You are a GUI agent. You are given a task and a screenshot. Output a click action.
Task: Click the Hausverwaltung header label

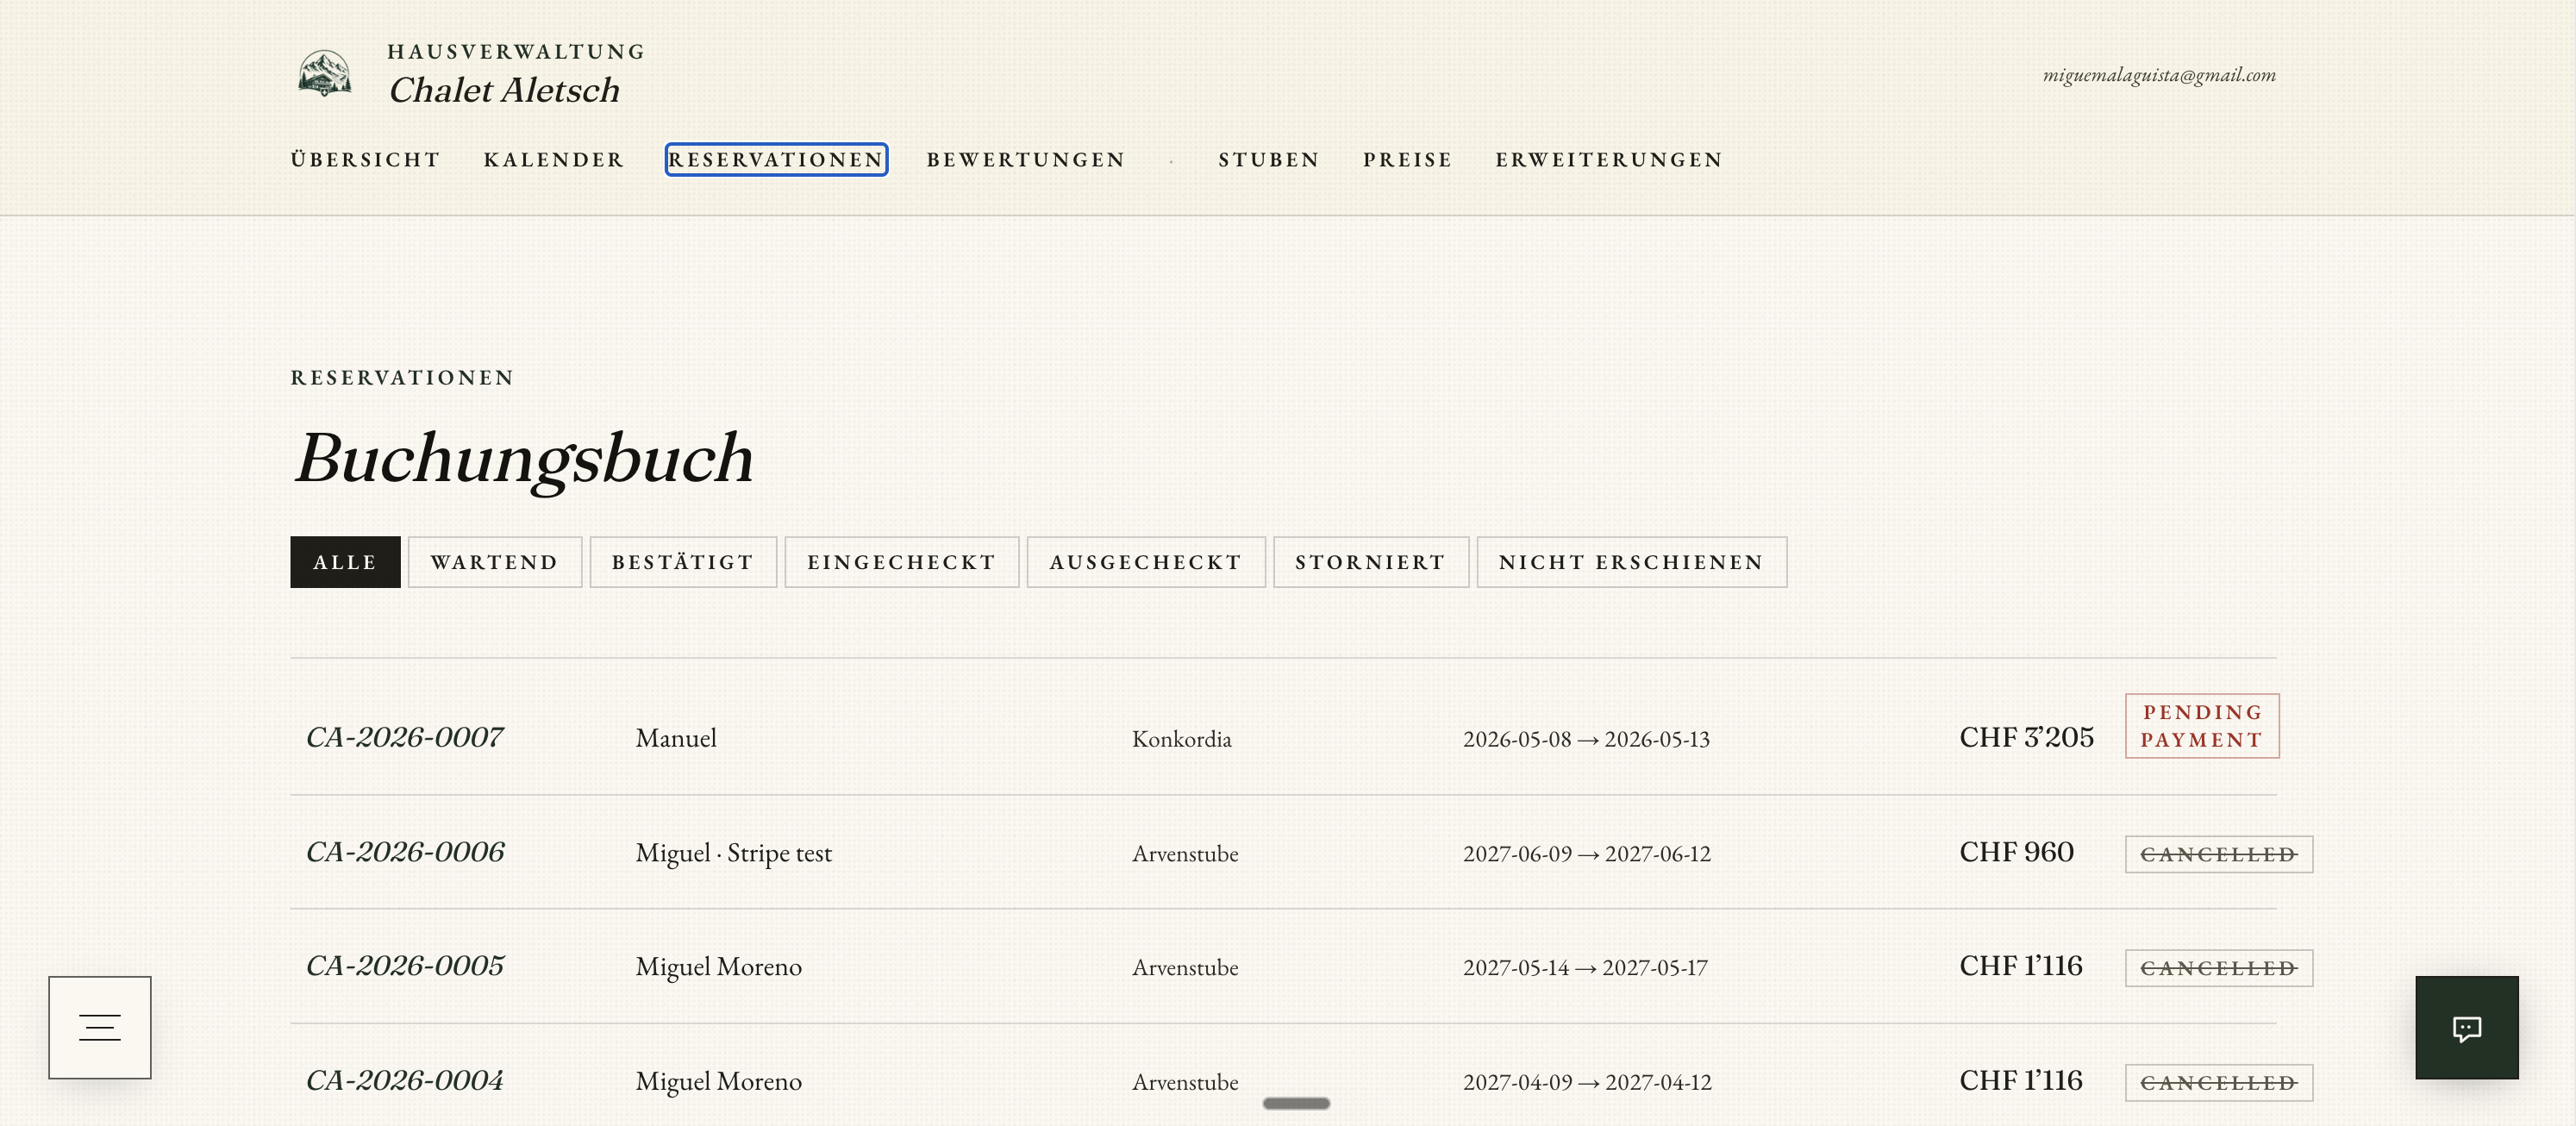click(516, 52)
